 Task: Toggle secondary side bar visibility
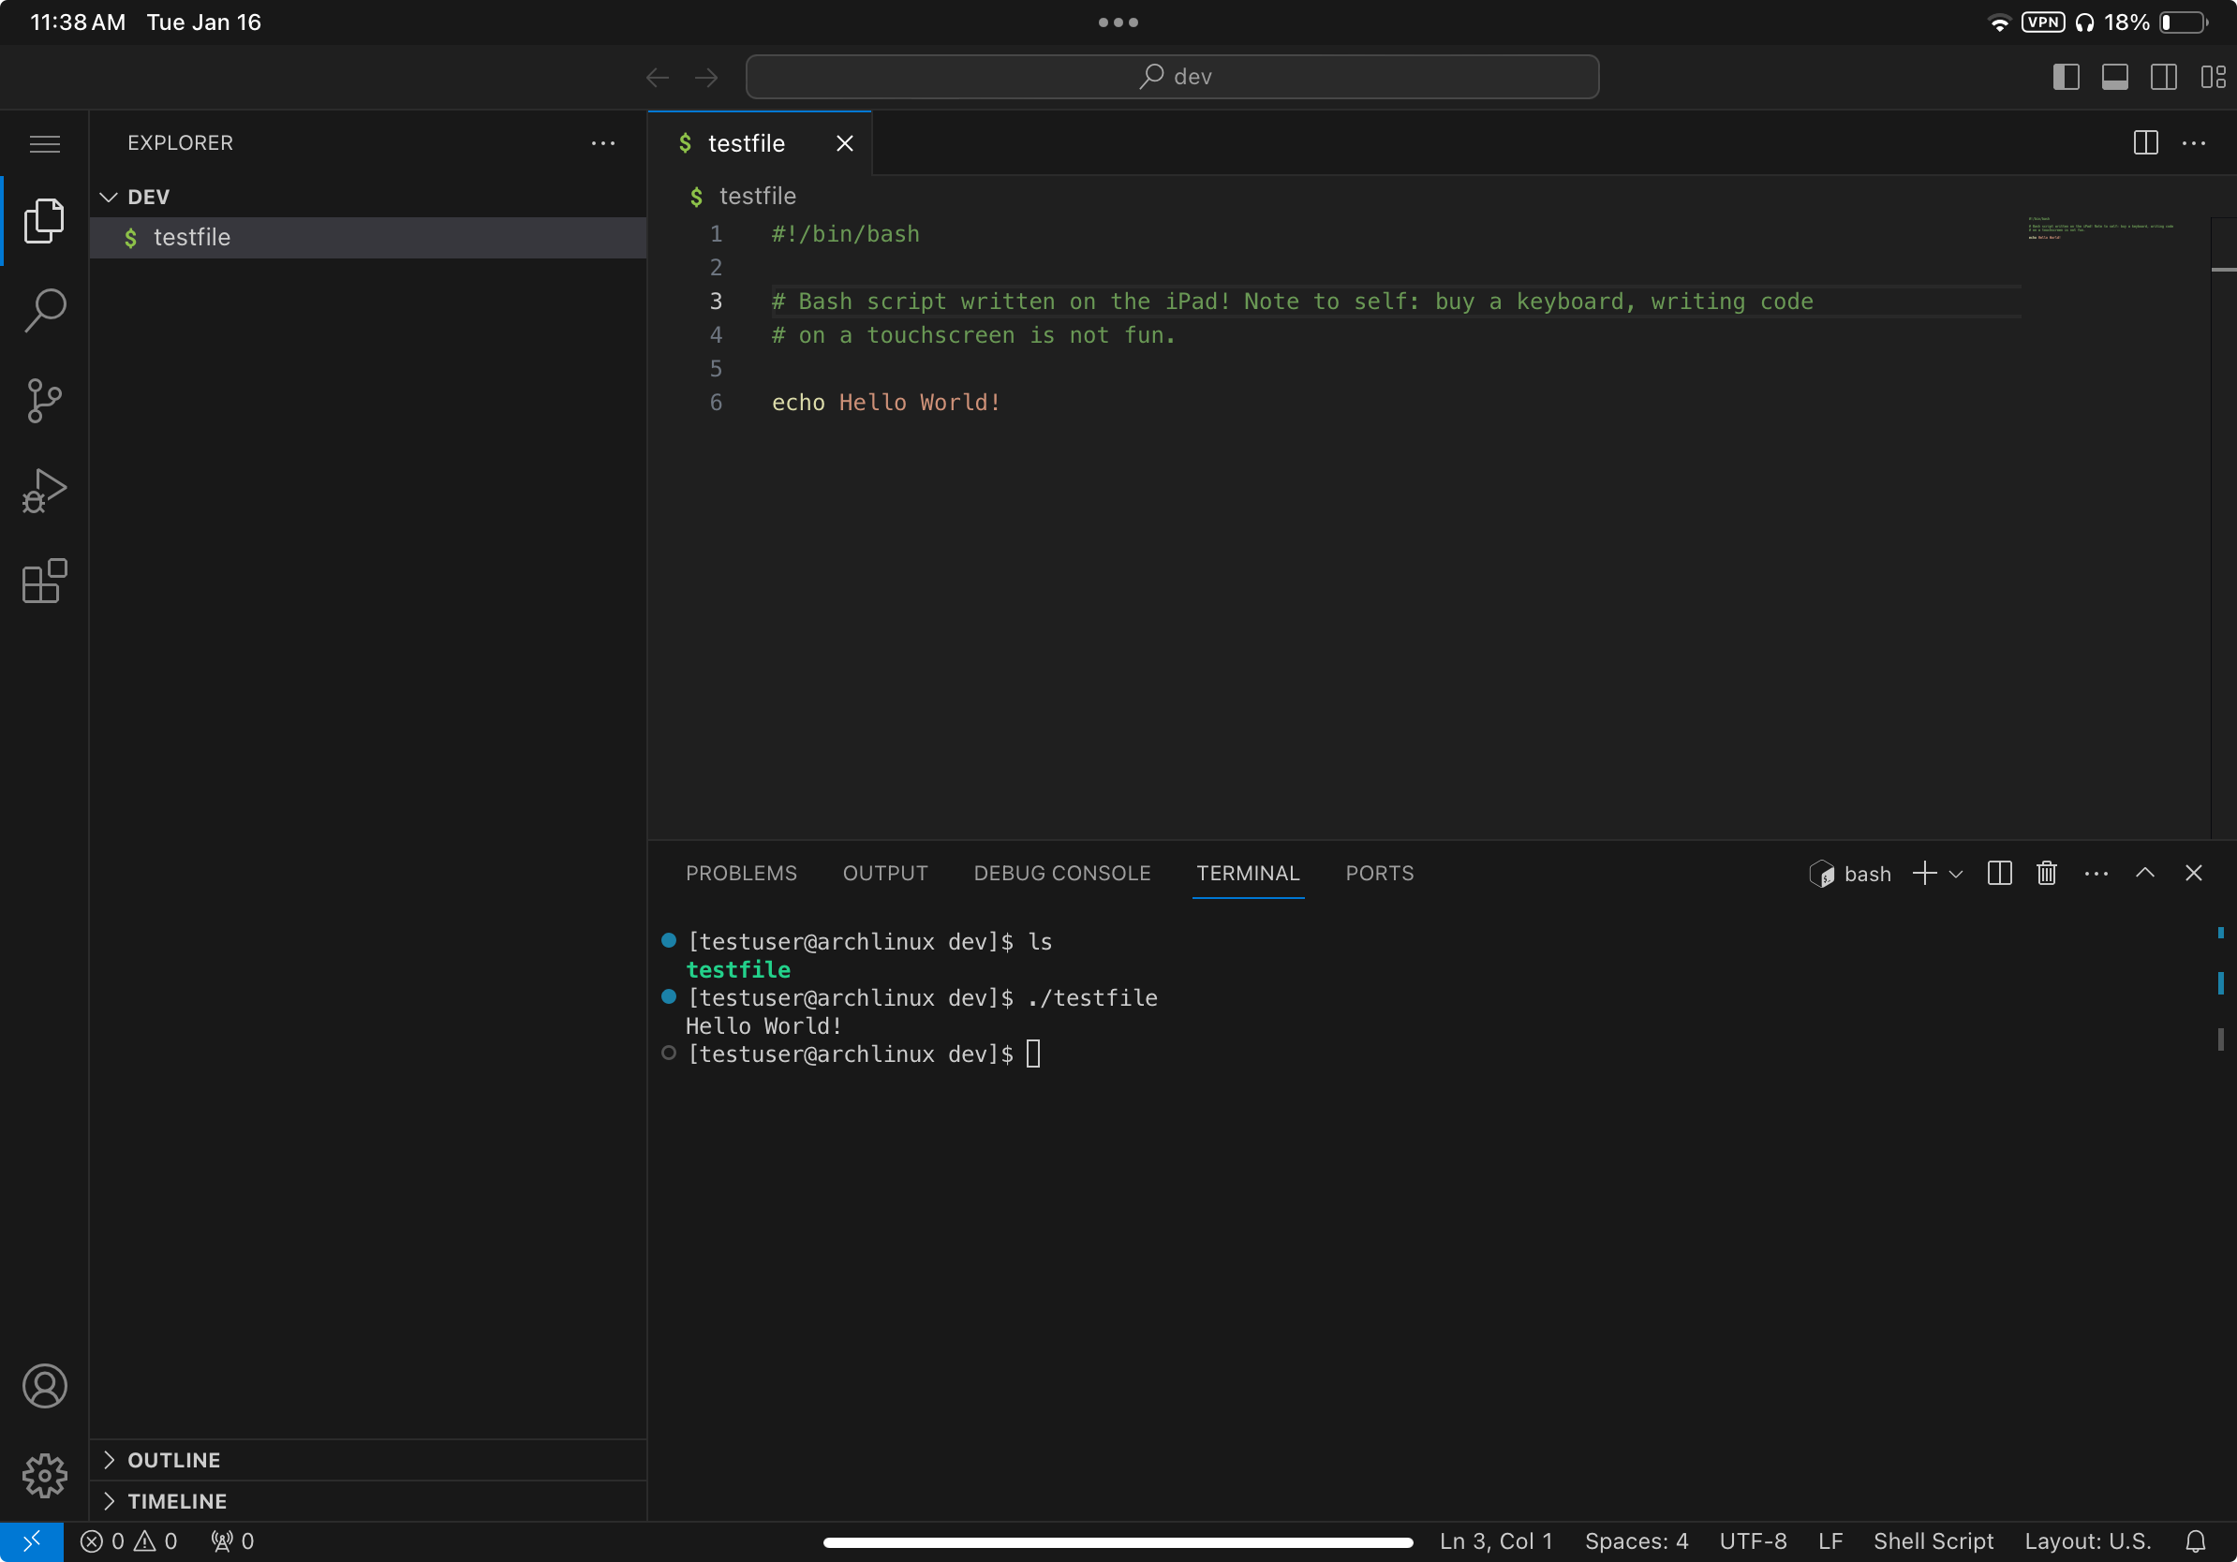[2164, 77]
